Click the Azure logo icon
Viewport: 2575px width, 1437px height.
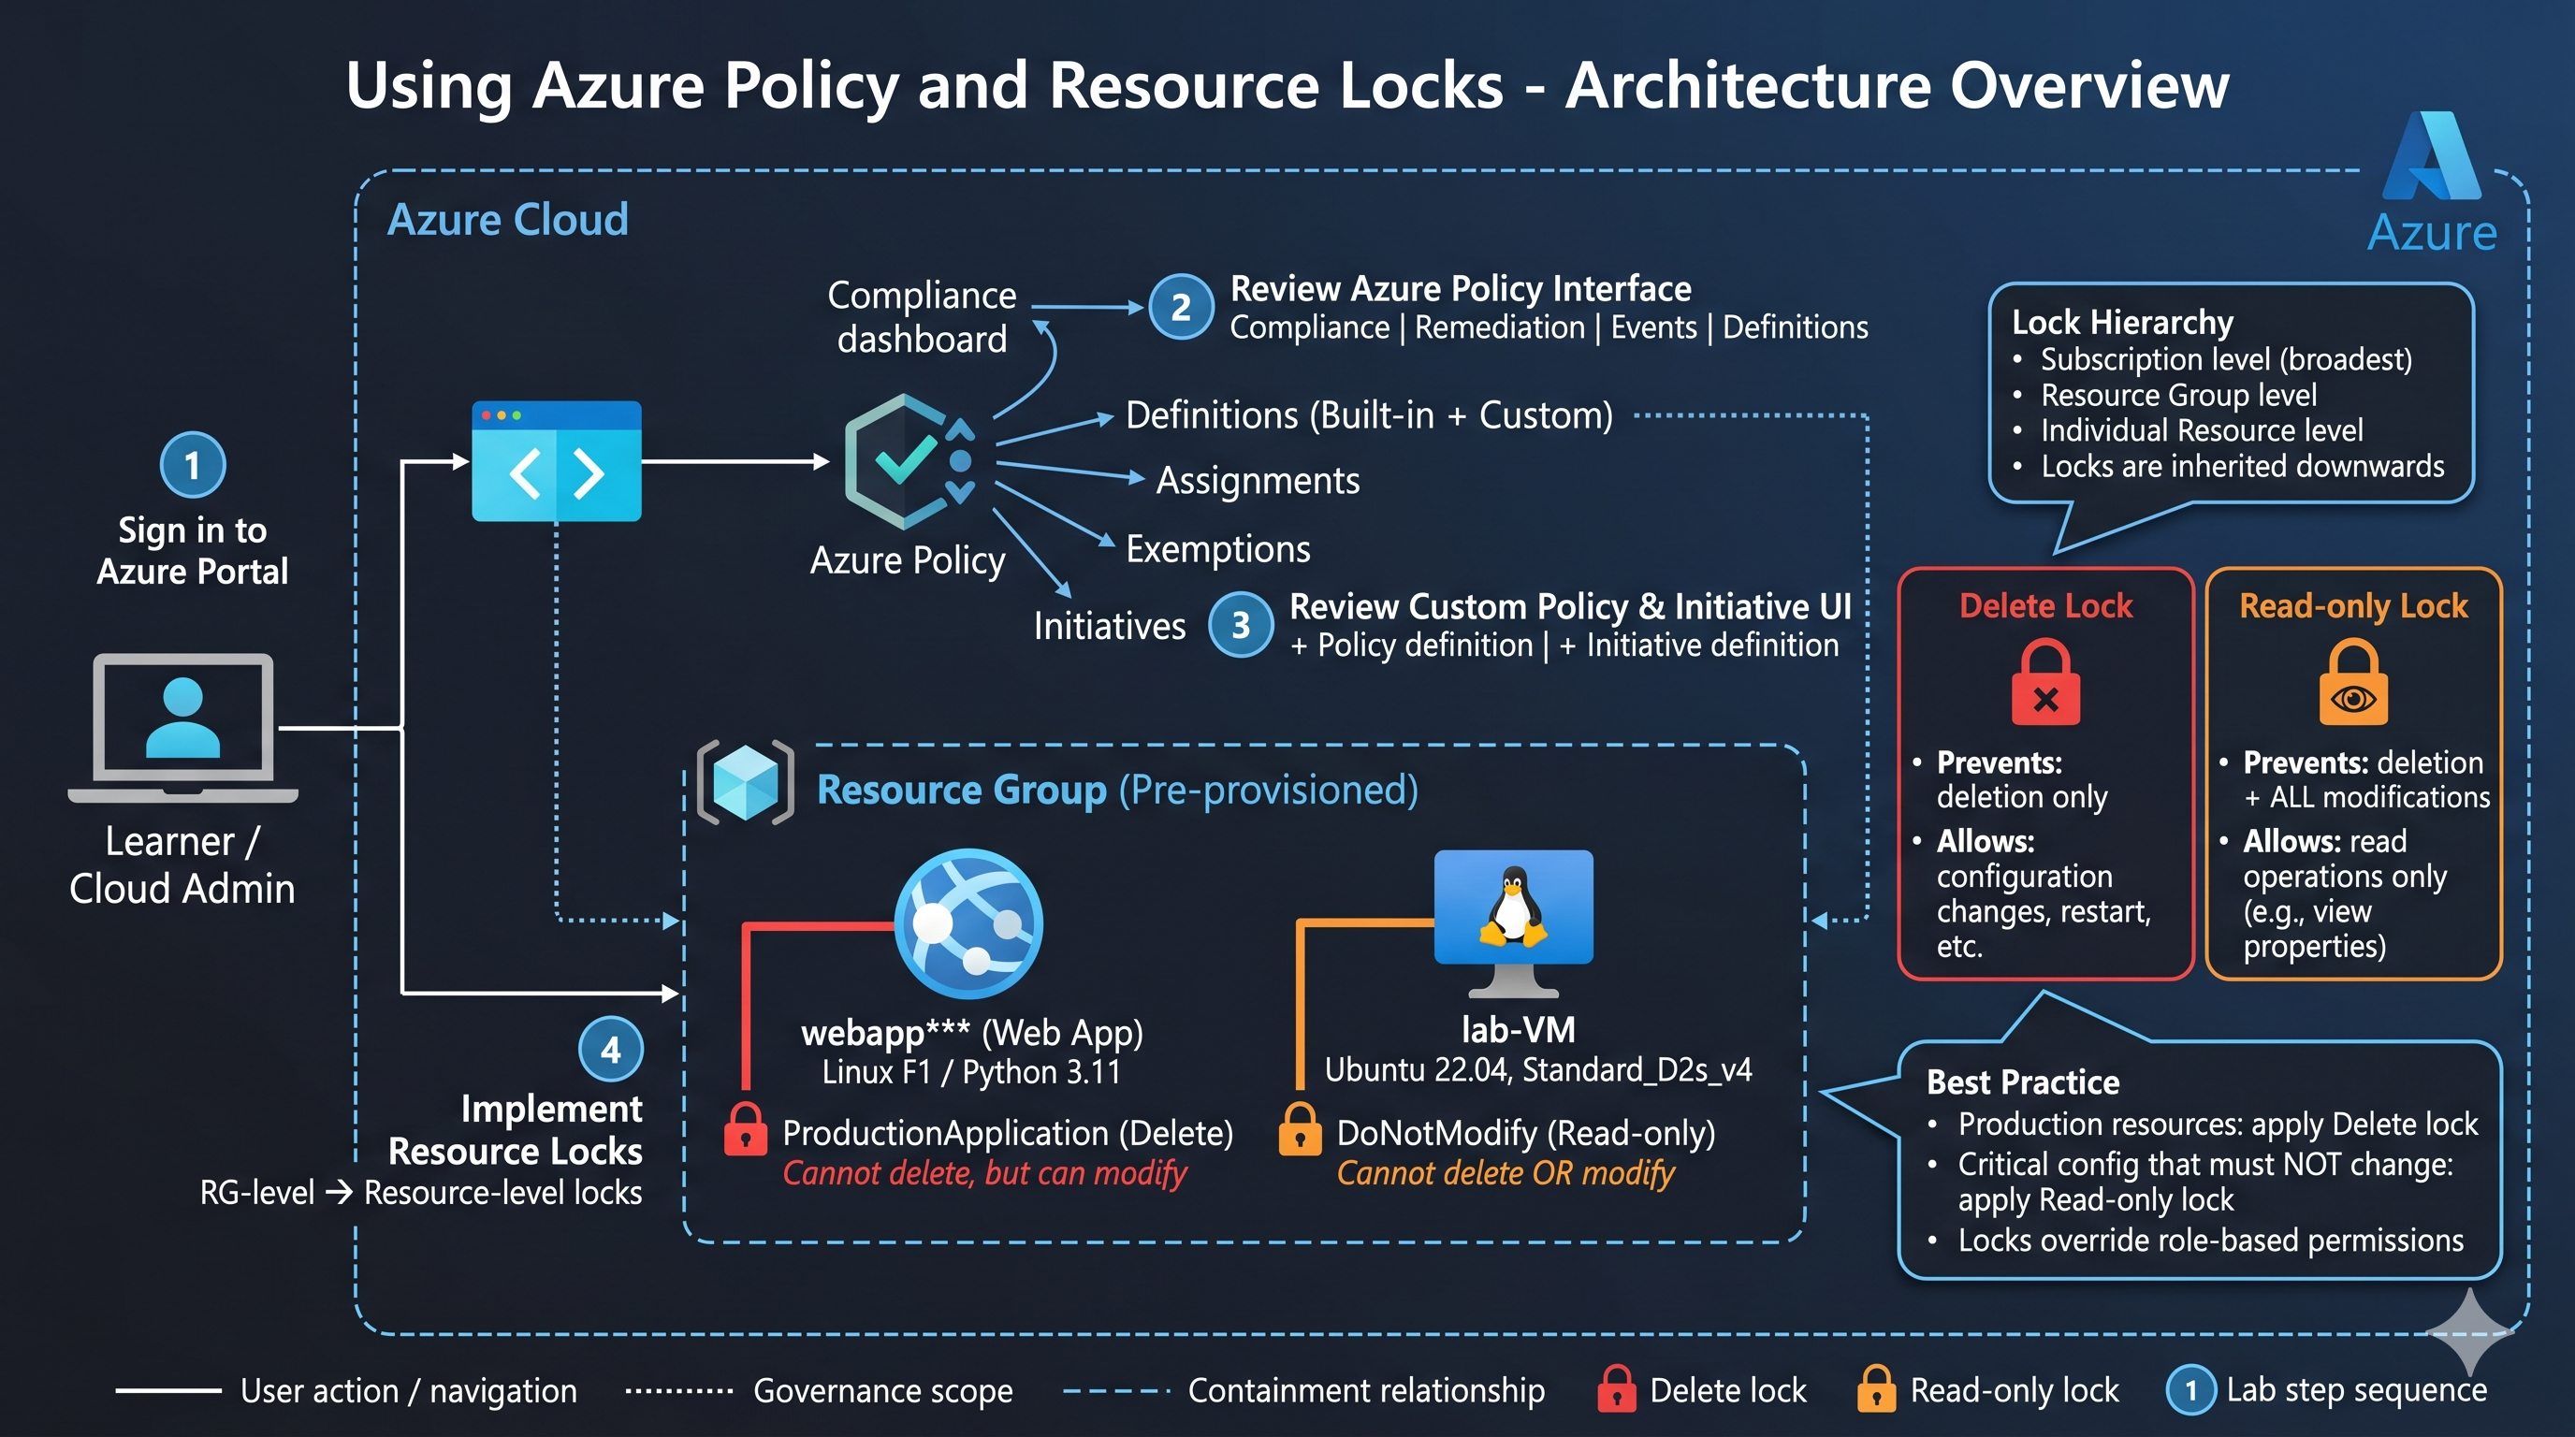2431,156
